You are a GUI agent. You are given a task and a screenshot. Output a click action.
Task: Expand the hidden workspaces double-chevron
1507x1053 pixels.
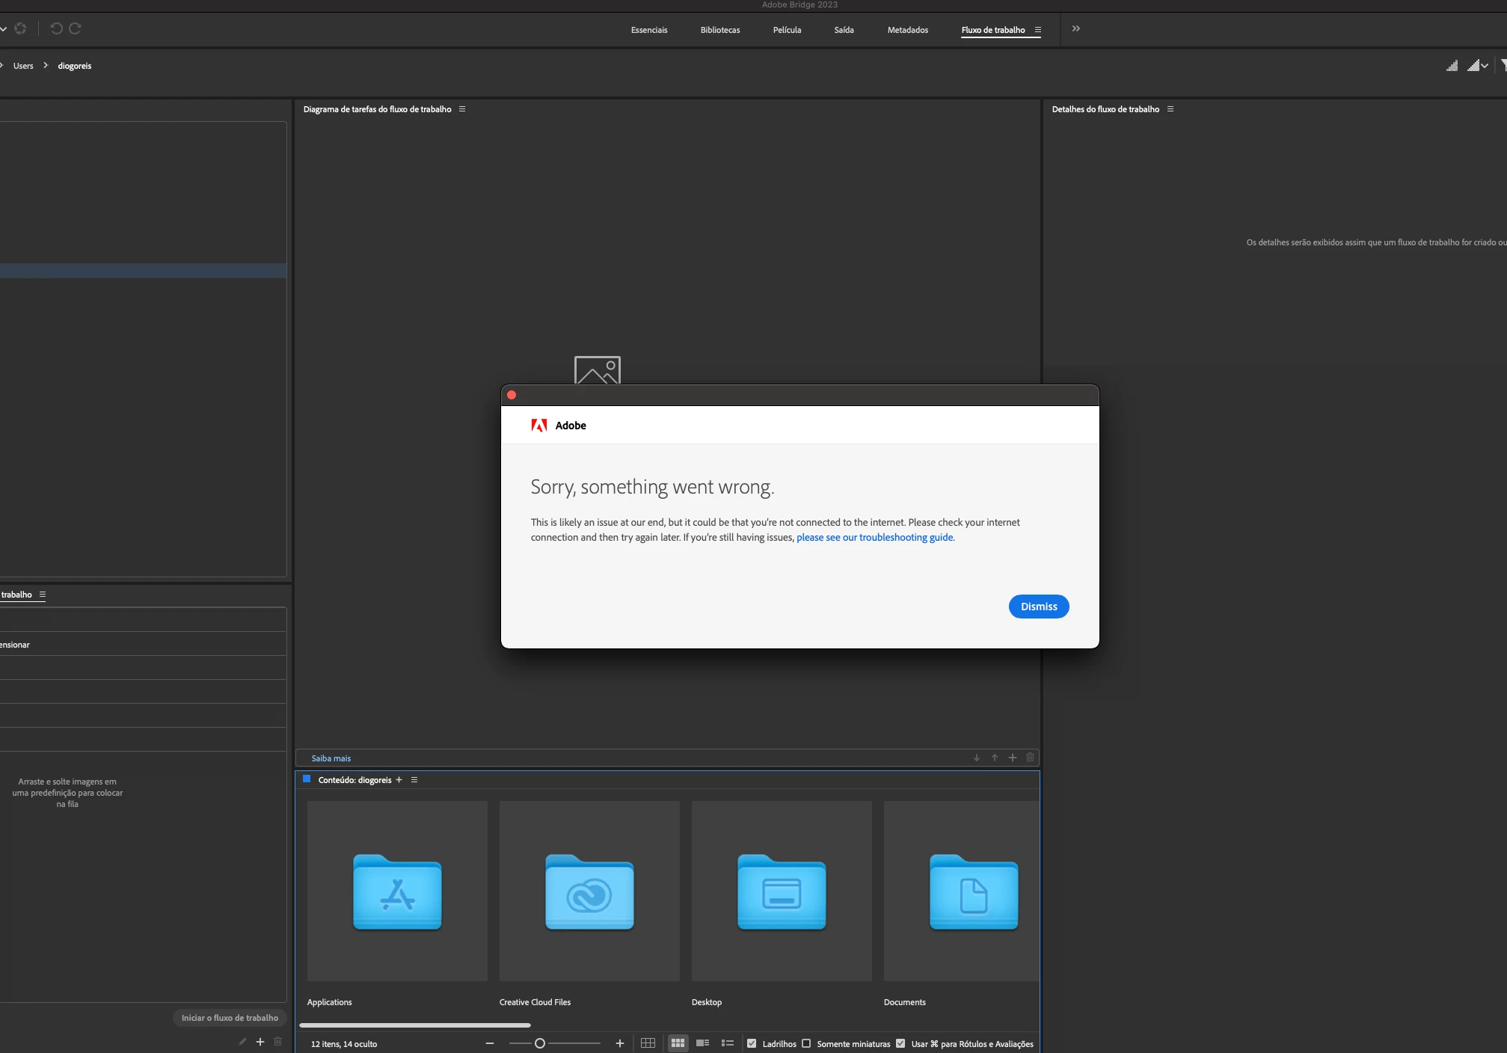click(1075, 28)
